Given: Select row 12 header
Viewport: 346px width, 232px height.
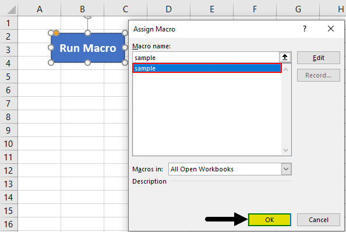Looking at the screenshot, I should click(8, 170).
